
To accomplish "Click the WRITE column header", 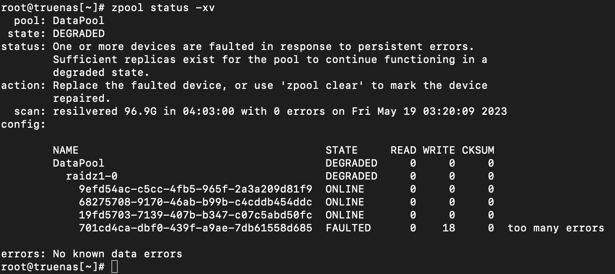I will (439, 150).
